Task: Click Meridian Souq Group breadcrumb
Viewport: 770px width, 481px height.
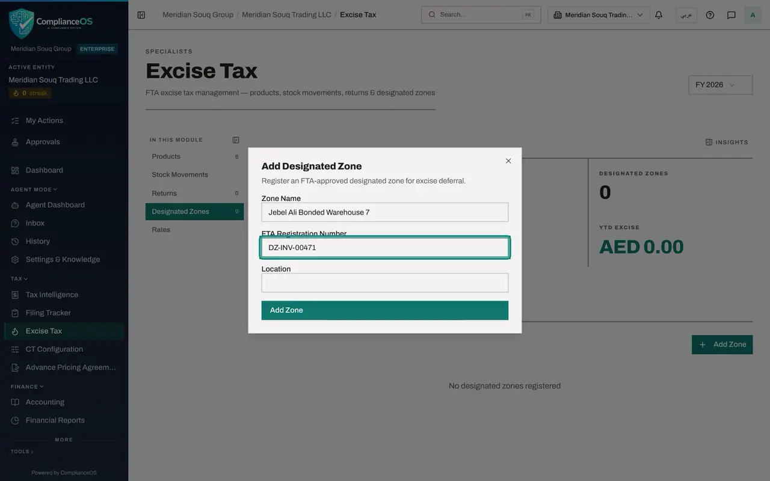Action: 198,15
